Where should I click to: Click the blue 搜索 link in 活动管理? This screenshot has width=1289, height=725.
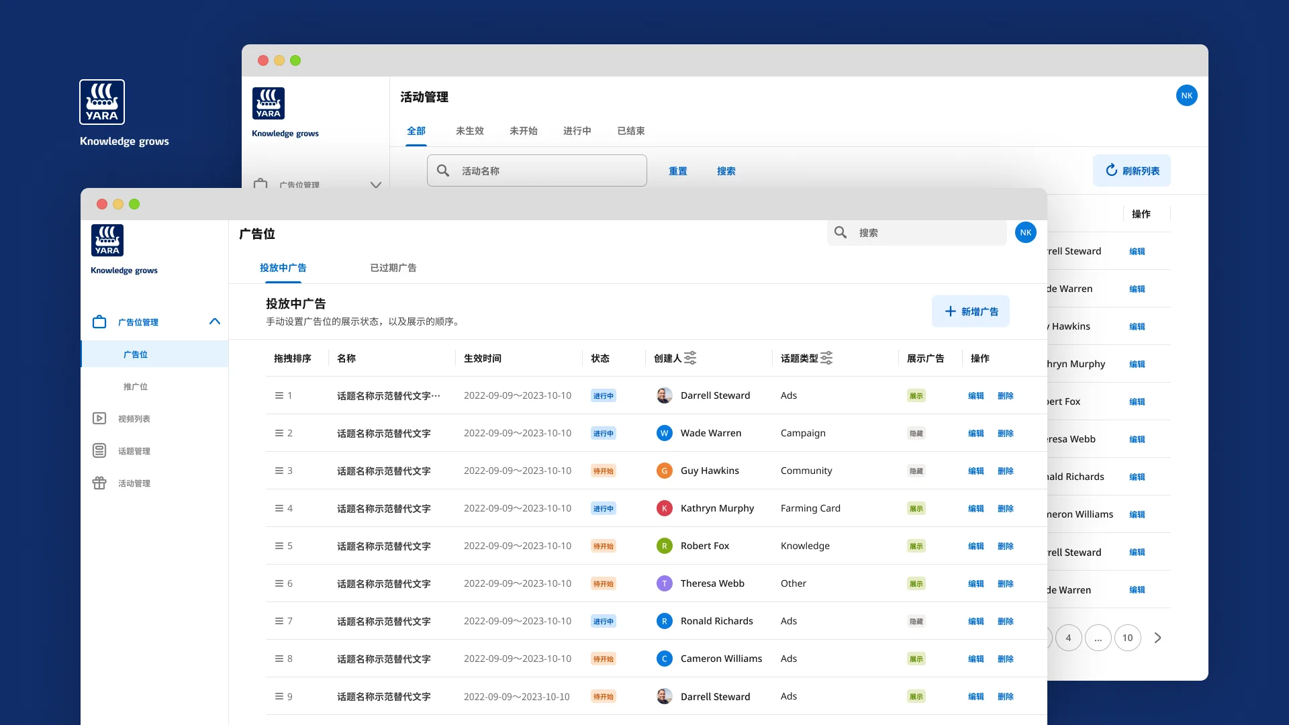pos(726,171)
